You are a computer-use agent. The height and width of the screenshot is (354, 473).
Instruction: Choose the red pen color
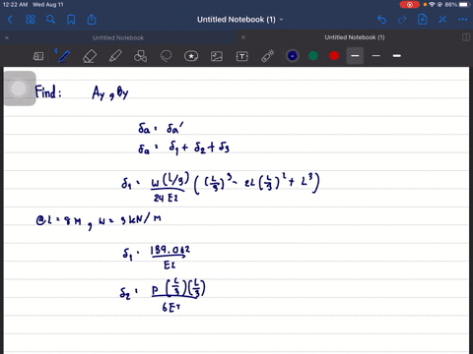click(x=334, y=56)
